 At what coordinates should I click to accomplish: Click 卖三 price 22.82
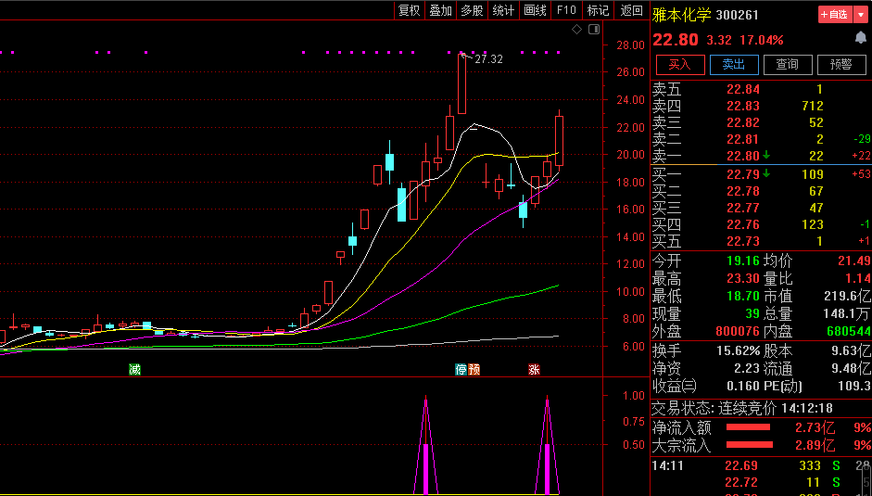[743, 122]
